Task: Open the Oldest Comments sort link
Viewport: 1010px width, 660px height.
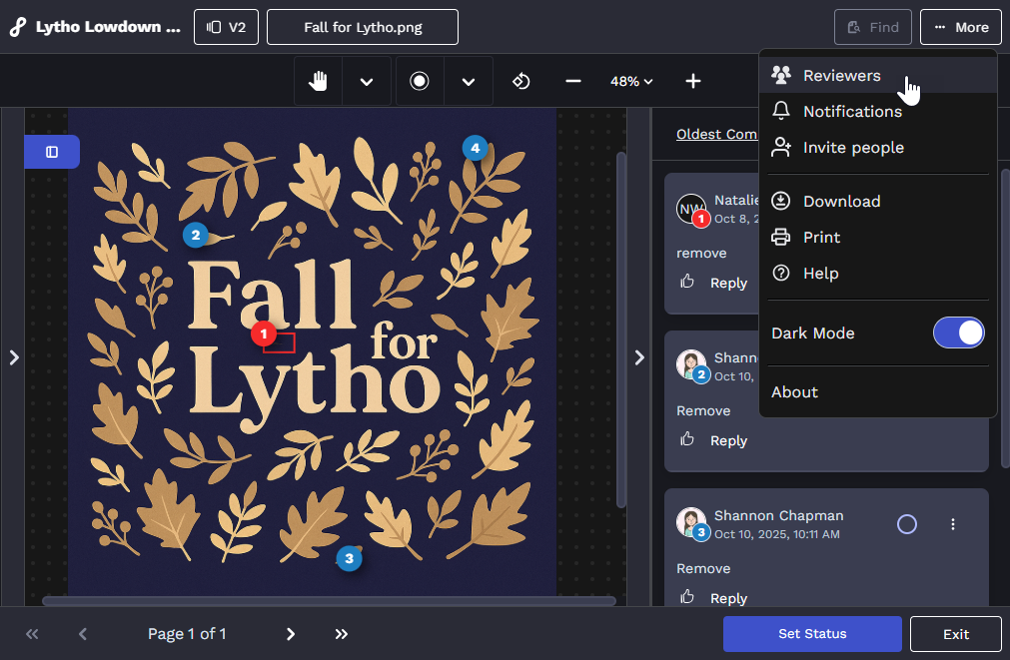Action: click(717, 134)
